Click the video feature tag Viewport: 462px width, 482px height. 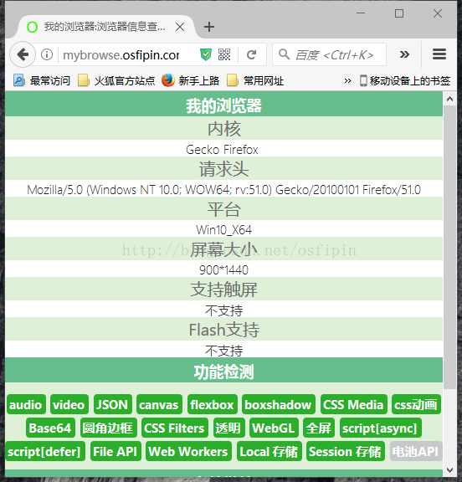69,404
